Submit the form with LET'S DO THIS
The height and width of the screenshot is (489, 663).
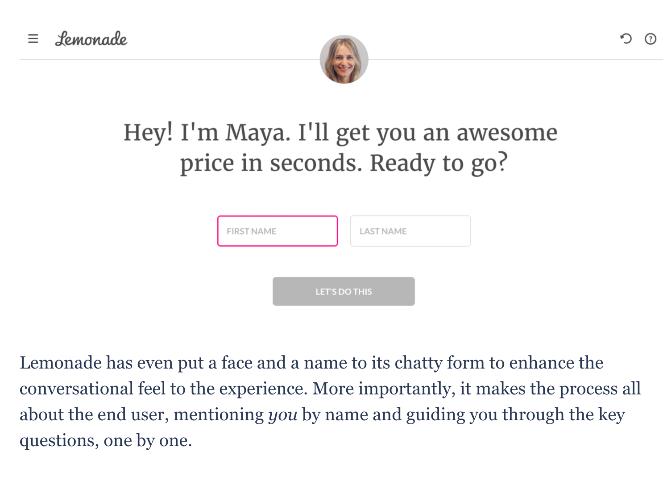click(x=344, y=291)
